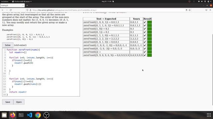Click test cell 'zeroFront([0, 1, 1, 0, 1]) → 0,0,1,1,1'
This screenshot has height=119, width=213.
click(x=106, y=25)
